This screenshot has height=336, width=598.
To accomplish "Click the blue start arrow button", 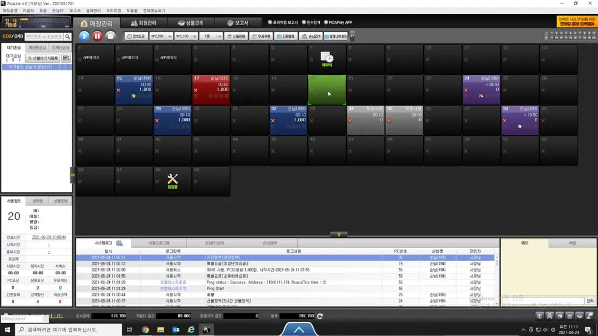I will [x=84, y=36].
